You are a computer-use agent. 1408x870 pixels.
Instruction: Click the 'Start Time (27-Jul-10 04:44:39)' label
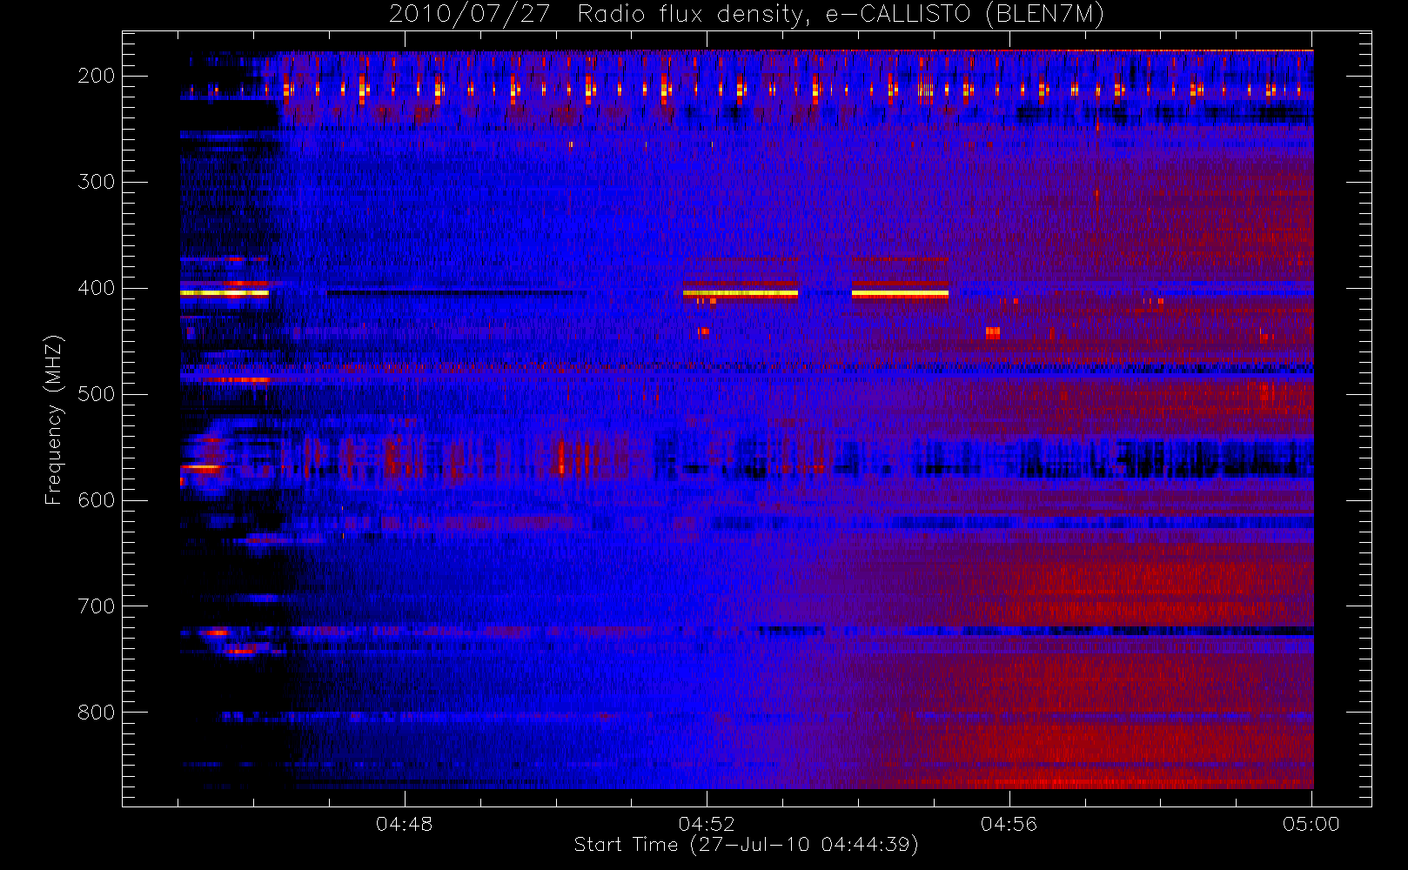tap(747, 845)
